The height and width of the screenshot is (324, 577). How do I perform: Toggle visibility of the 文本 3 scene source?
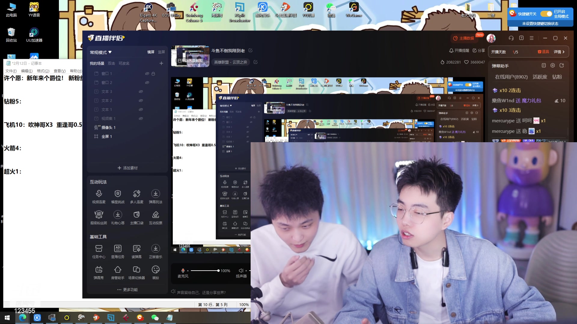tap(141, 91)
